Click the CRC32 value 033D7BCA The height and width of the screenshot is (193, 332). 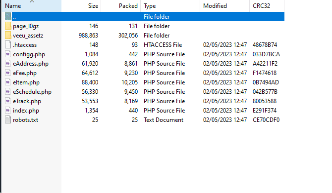(267, 54)
